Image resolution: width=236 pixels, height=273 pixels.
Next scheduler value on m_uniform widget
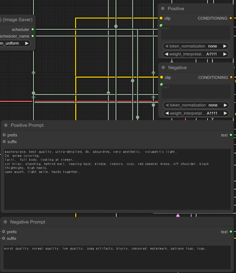click(x=27, y=43)
